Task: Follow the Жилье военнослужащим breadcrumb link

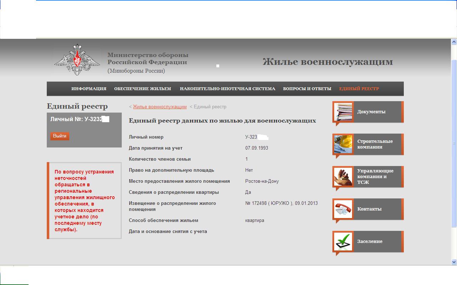Action: [160, 107]
